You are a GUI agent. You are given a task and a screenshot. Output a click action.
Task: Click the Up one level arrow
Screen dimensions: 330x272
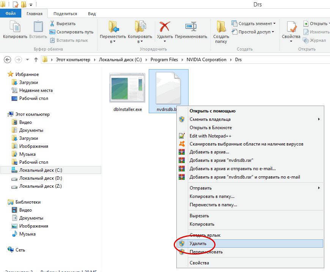36,60
